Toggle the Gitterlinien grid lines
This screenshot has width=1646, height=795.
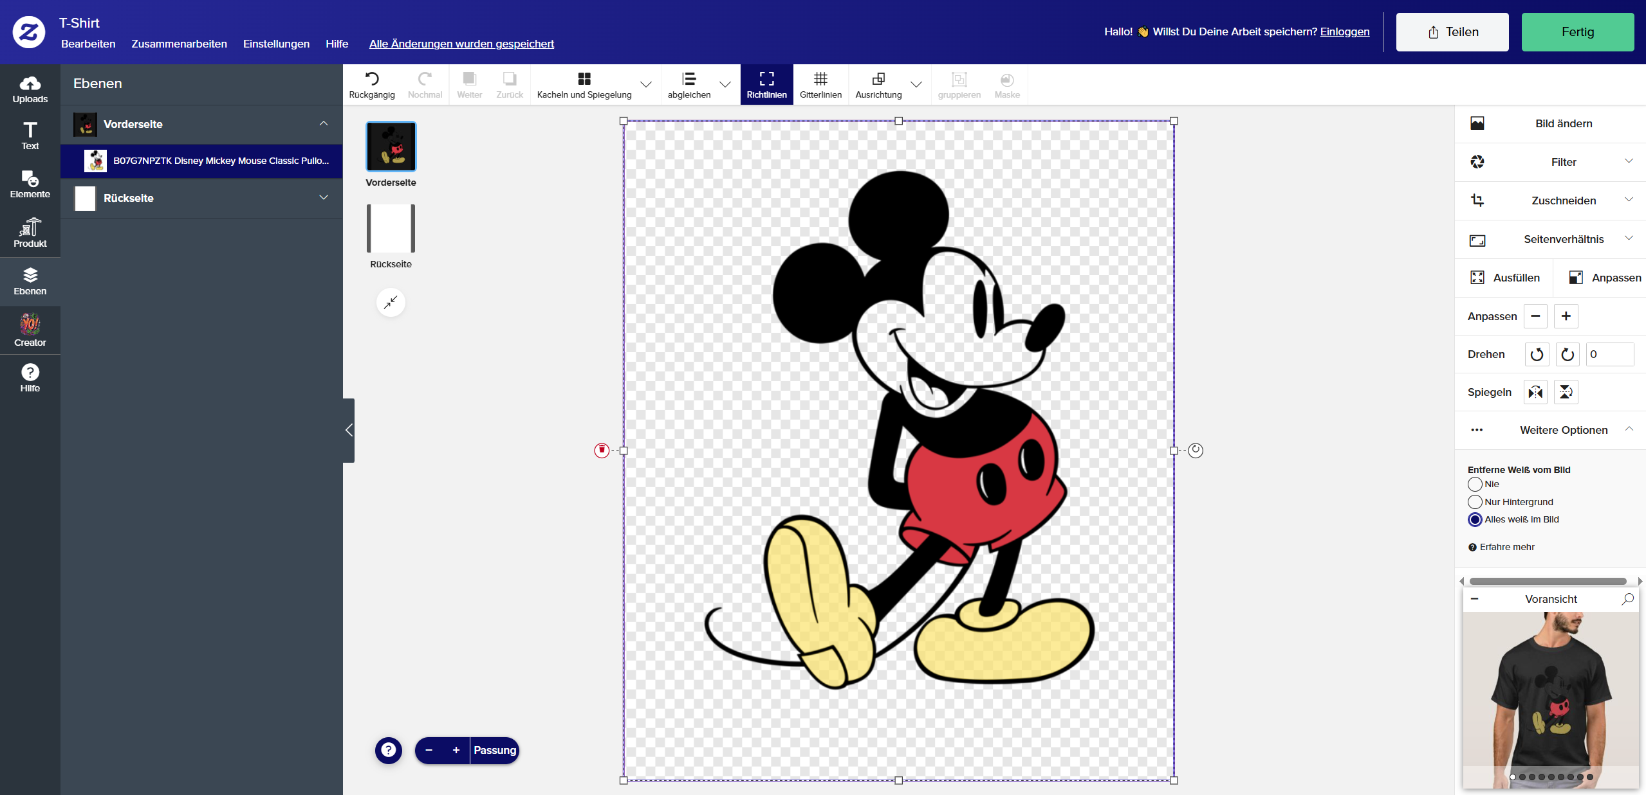click(x=820, y=85)
